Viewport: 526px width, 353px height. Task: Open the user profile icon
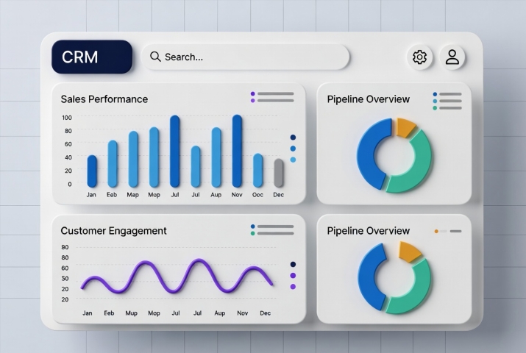click(452, 57)
